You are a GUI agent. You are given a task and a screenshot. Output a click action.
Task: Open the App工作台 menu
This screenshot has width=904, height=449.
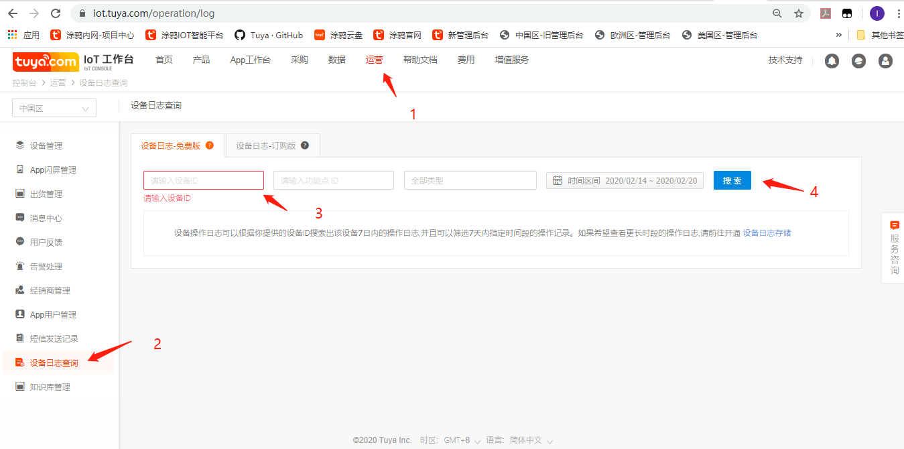coord(250,60)
